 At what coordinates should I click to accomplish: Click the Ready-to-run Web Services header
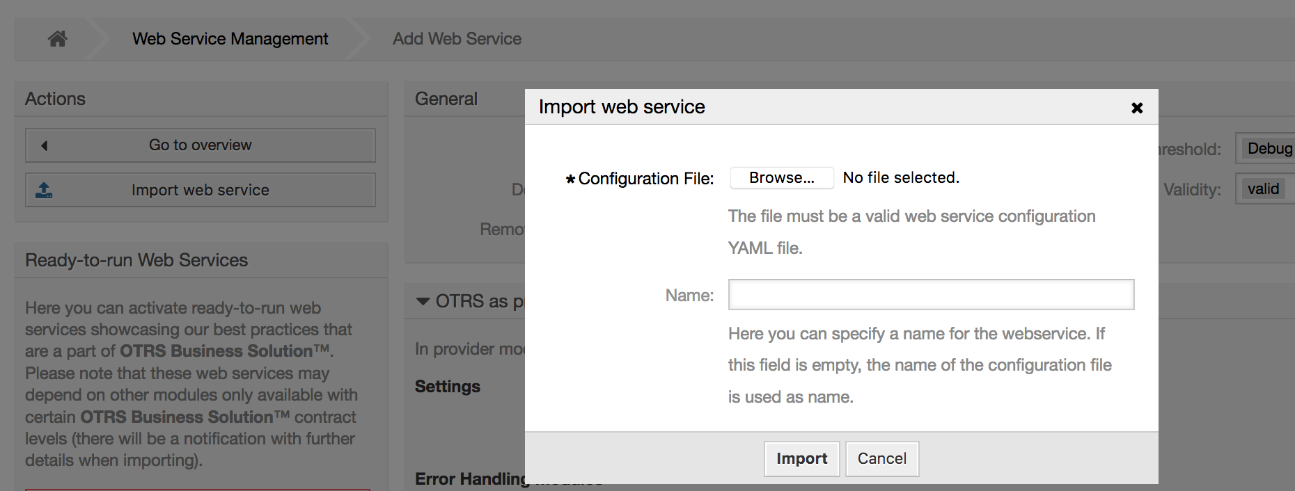pos(136,260)
